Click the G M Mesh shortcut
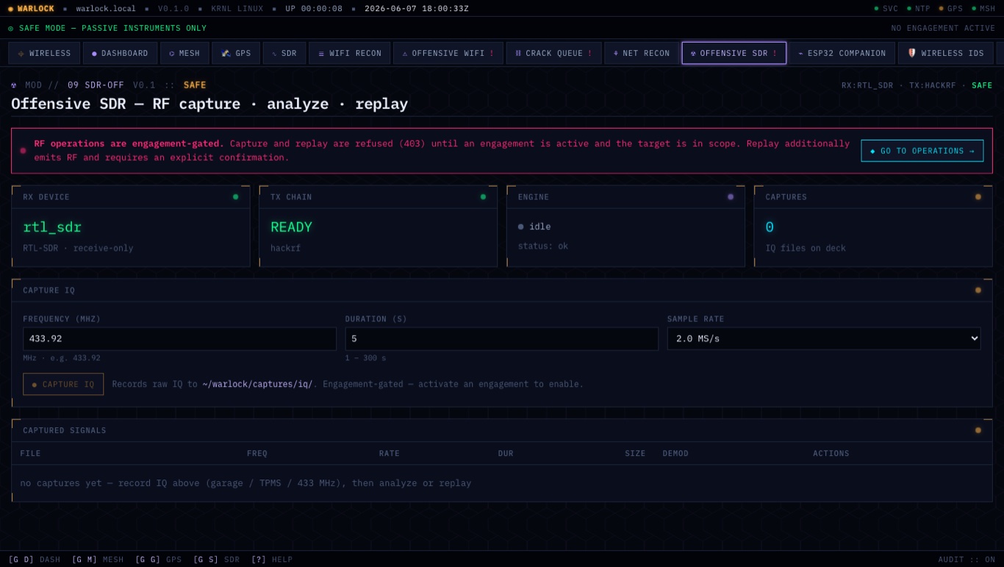1004x567 pixels. pyautogui.click(x=98, y=560)
